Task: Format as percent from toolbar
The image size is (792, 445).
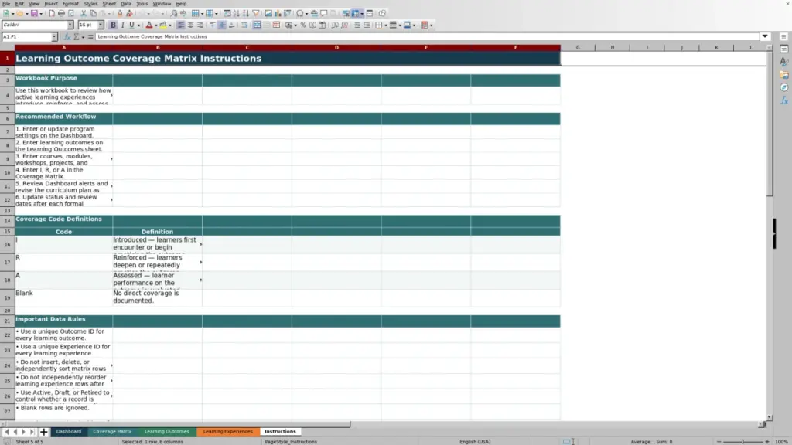Action: point(303,25)
